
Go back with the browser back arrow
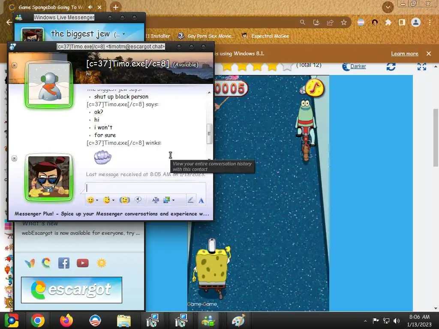click(x=9, y=22)
